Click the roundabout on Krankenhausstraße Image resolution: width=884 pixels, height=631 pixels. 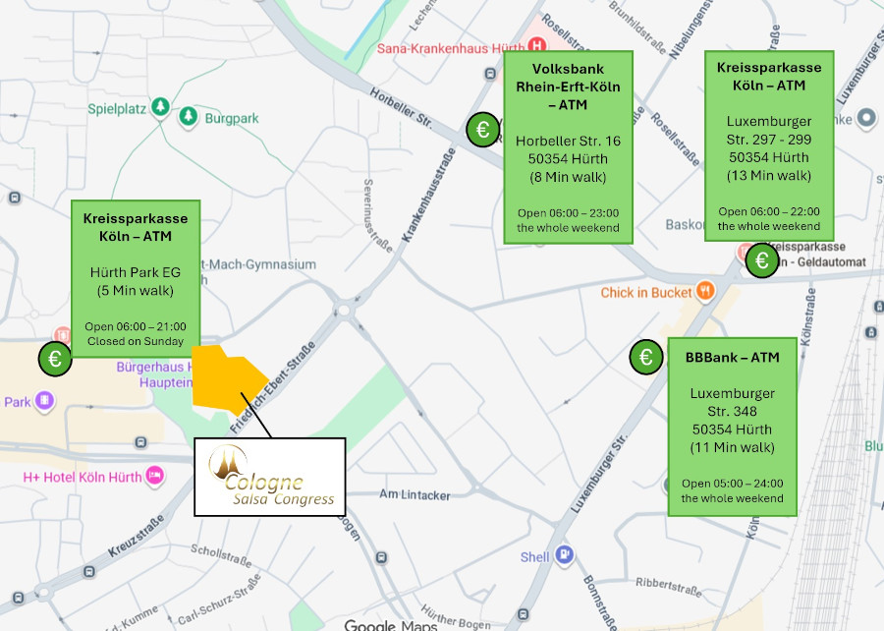click(344, 311)
